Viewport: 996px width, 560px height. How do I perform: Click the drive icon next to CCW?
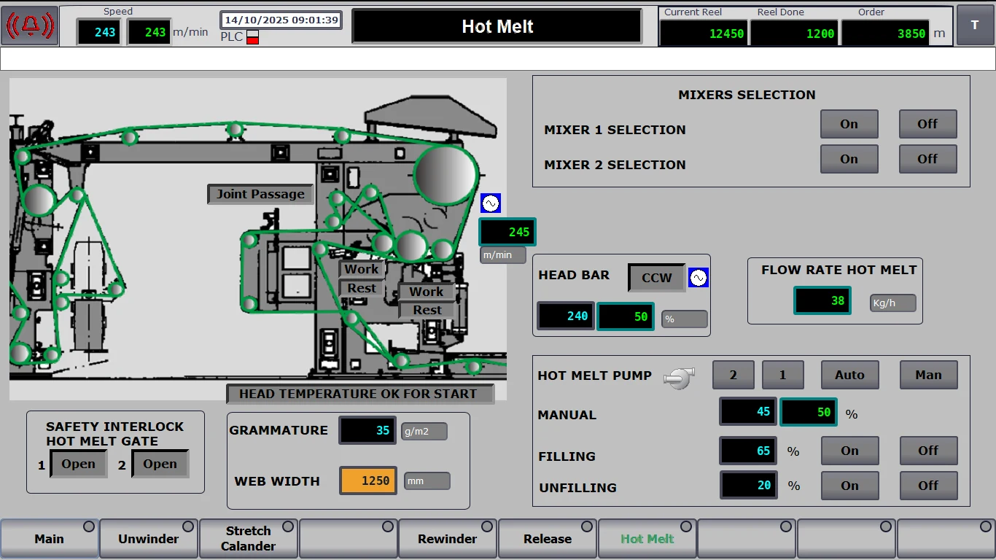[x=699, y=278]
